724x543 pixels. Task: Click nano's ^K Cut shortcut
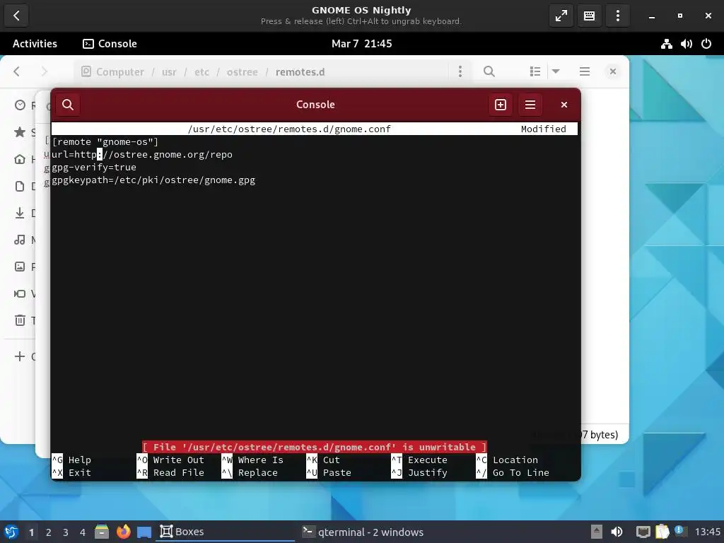[323, 460]
